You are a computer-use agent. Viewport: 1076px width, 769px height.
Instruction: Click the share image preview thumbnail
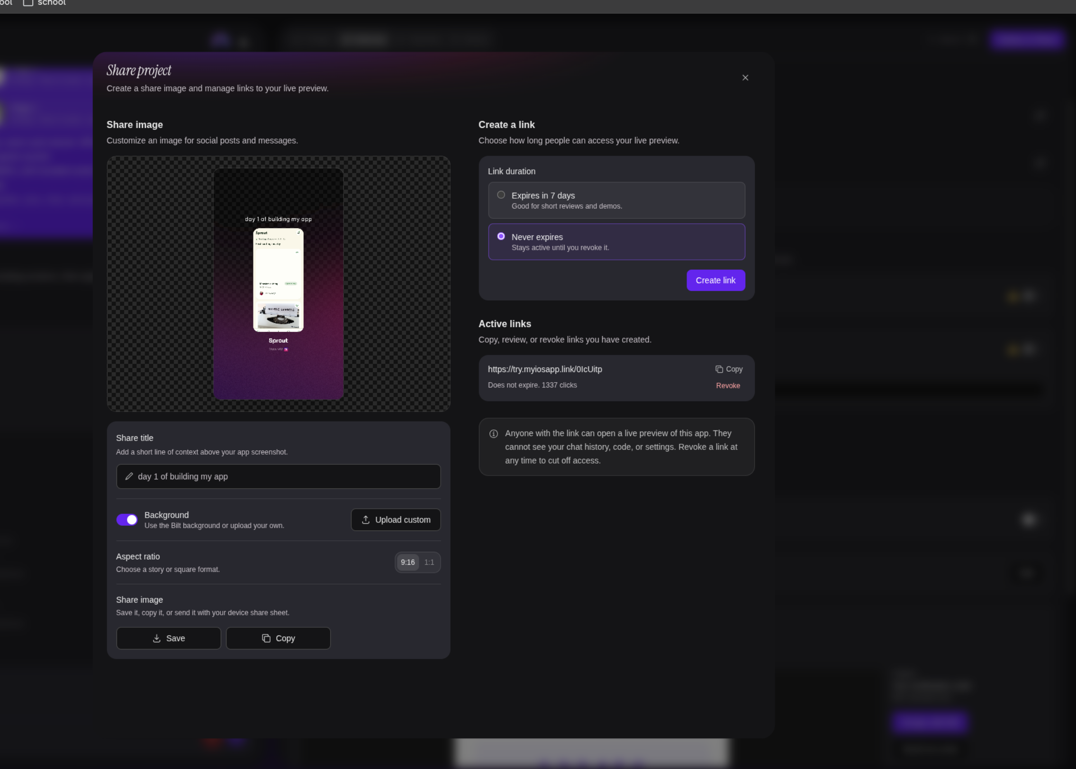[278, 284]
